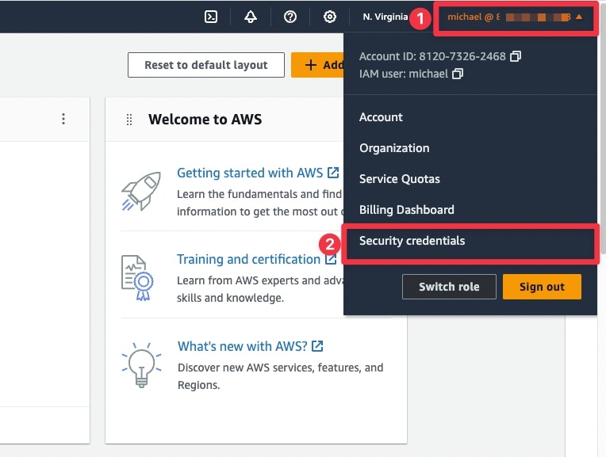Copy the Account ID
This screenshot has width=606, height=457.
click(516, 56)
